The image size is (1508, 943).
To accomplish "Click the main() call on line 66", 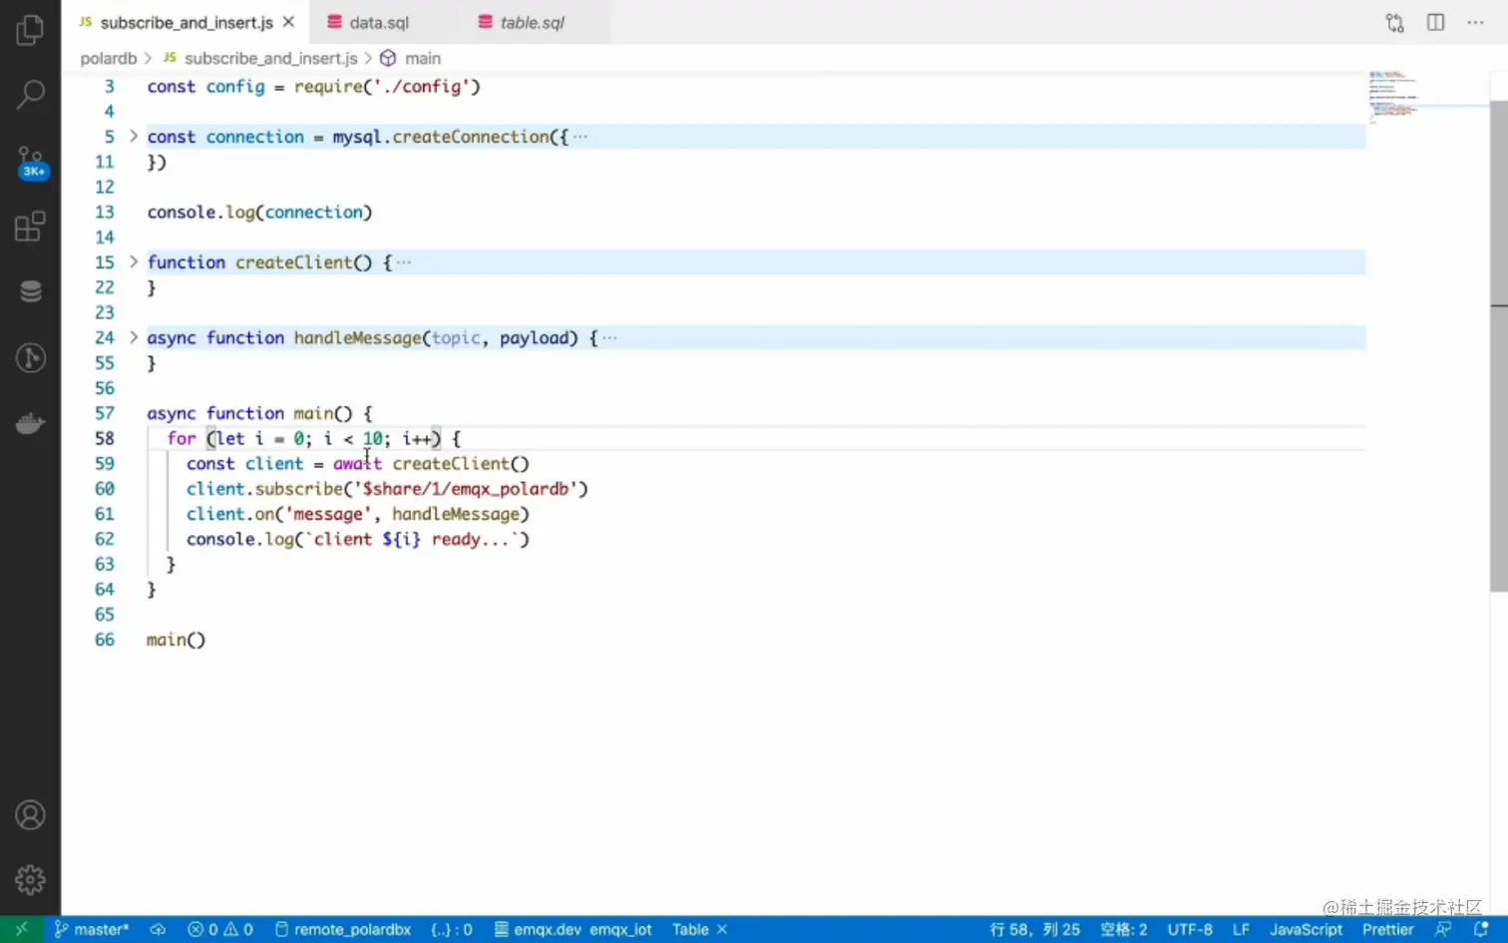I will [x=176, y=640].
